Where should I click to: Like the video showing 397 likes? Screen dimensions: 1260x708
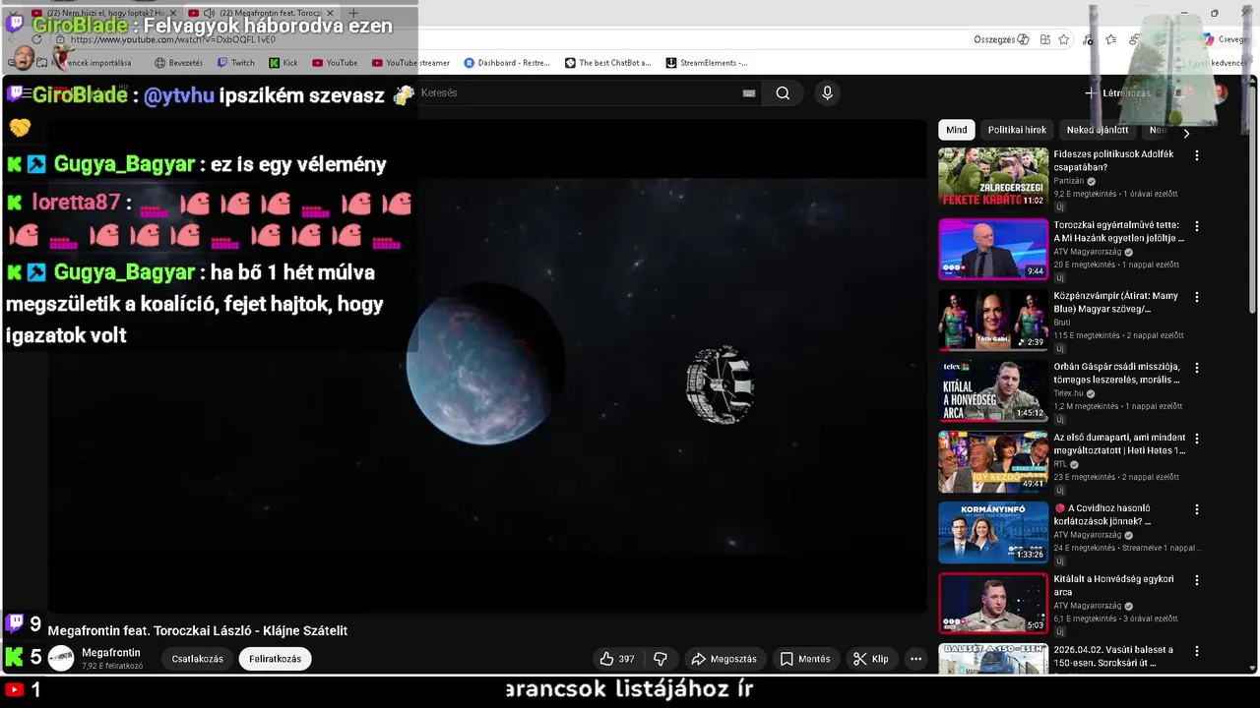pyautogui.click(x=616, y=659)
